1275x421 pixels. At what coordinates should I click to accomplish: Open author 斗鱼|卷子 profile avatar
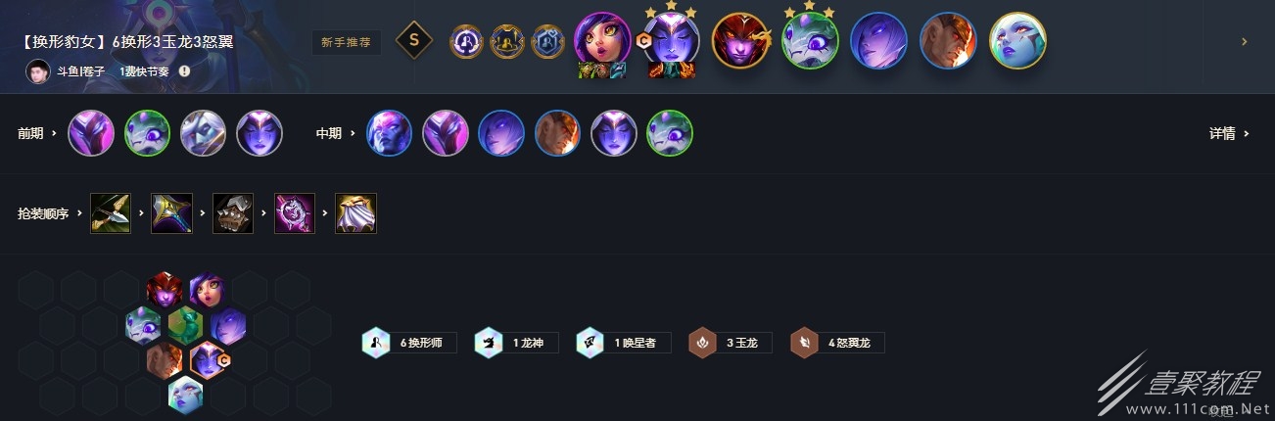[37, 71]
